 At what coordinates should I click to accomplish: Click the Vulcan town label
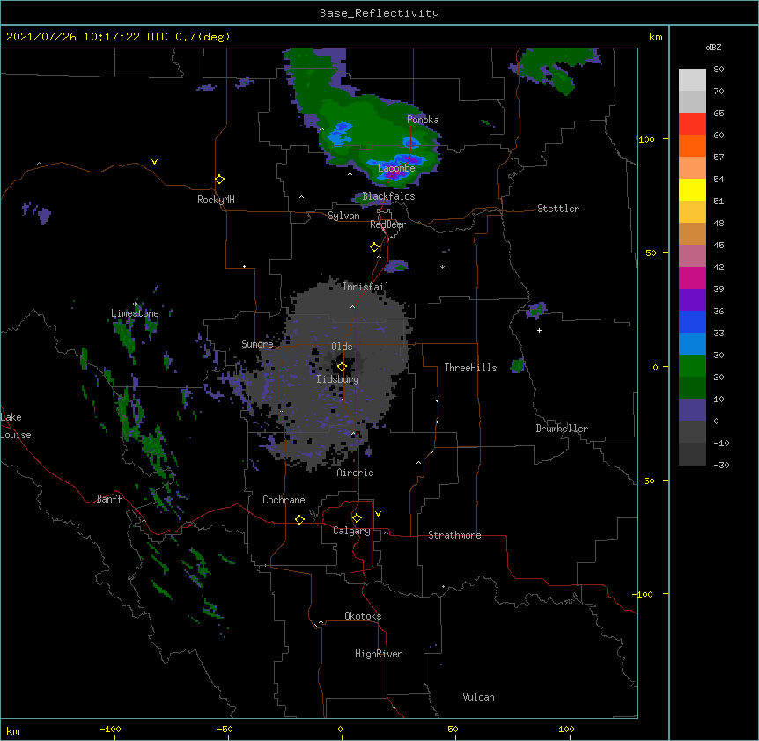(x=478, y=697)
